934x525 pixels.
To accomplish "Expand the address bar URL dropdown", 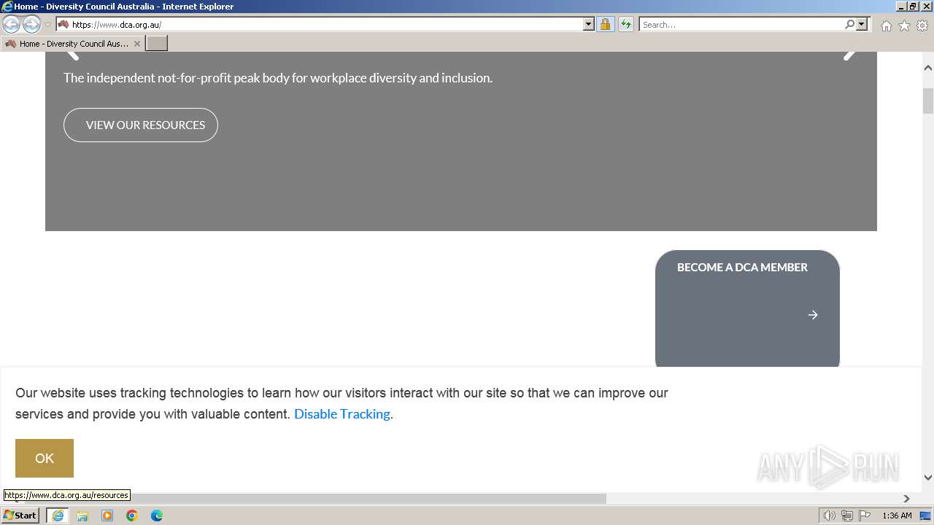I will click(589, 24).
